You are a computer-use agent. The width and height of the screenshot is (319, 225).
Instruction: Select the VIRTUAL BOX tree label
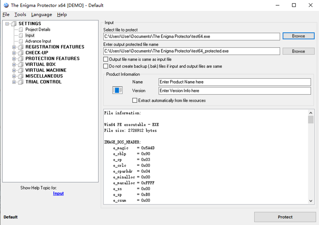(x=40, y=65)
